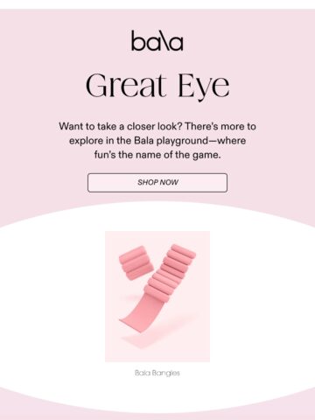Click 'Want to take a closer look?' text
This screenshot has height=420, width=315.
[x=121, y=126]
